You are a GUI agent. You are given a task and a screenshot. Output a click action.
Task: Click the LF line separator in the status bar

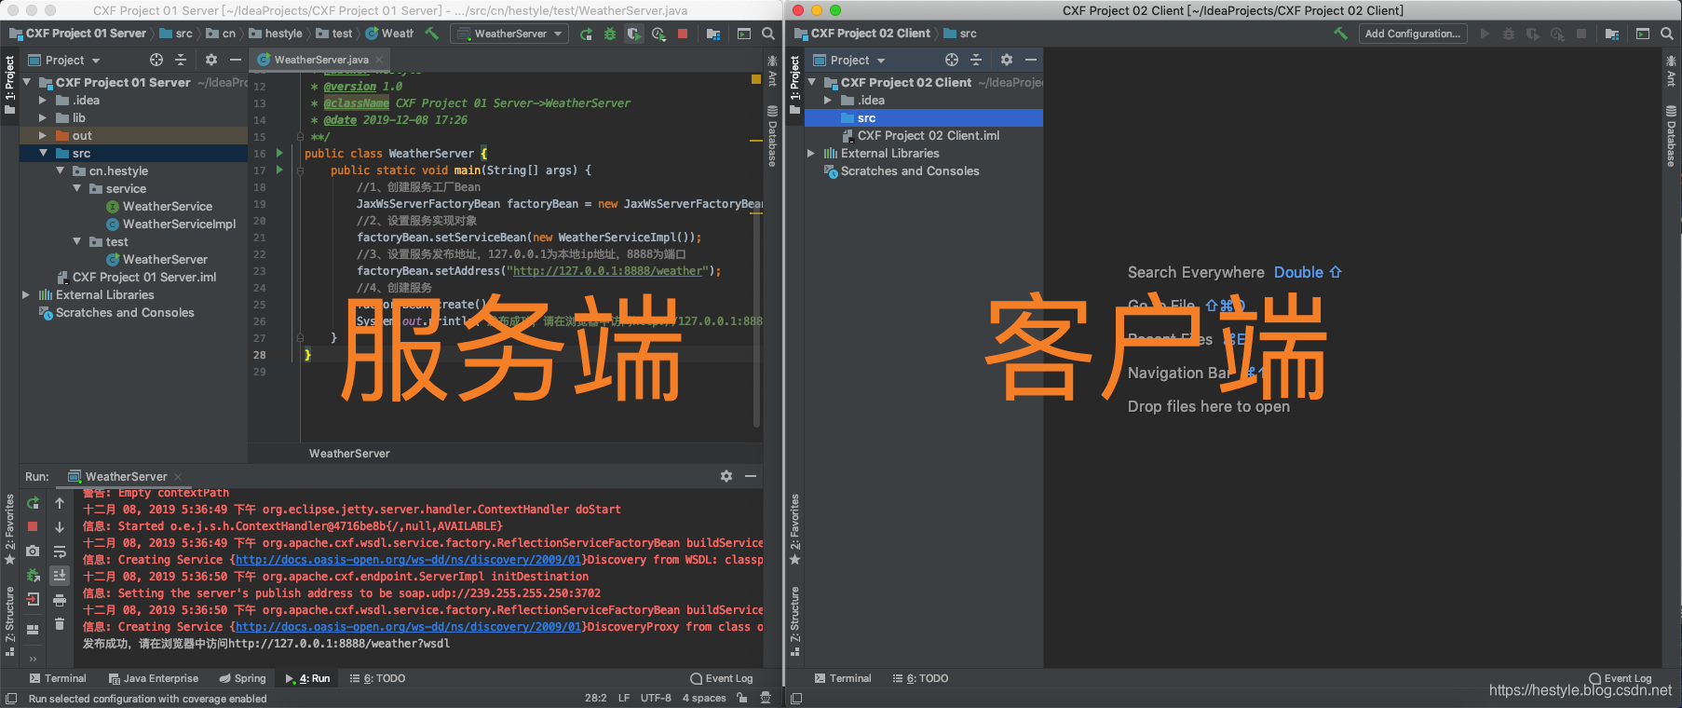[x=624, y=698]
